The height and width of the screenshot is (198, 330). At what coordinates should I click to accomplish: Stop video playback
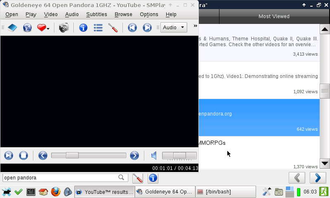point(24,156)
